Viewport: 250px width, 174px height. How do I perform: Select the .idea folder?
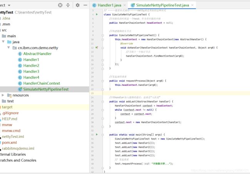point(6,18)
